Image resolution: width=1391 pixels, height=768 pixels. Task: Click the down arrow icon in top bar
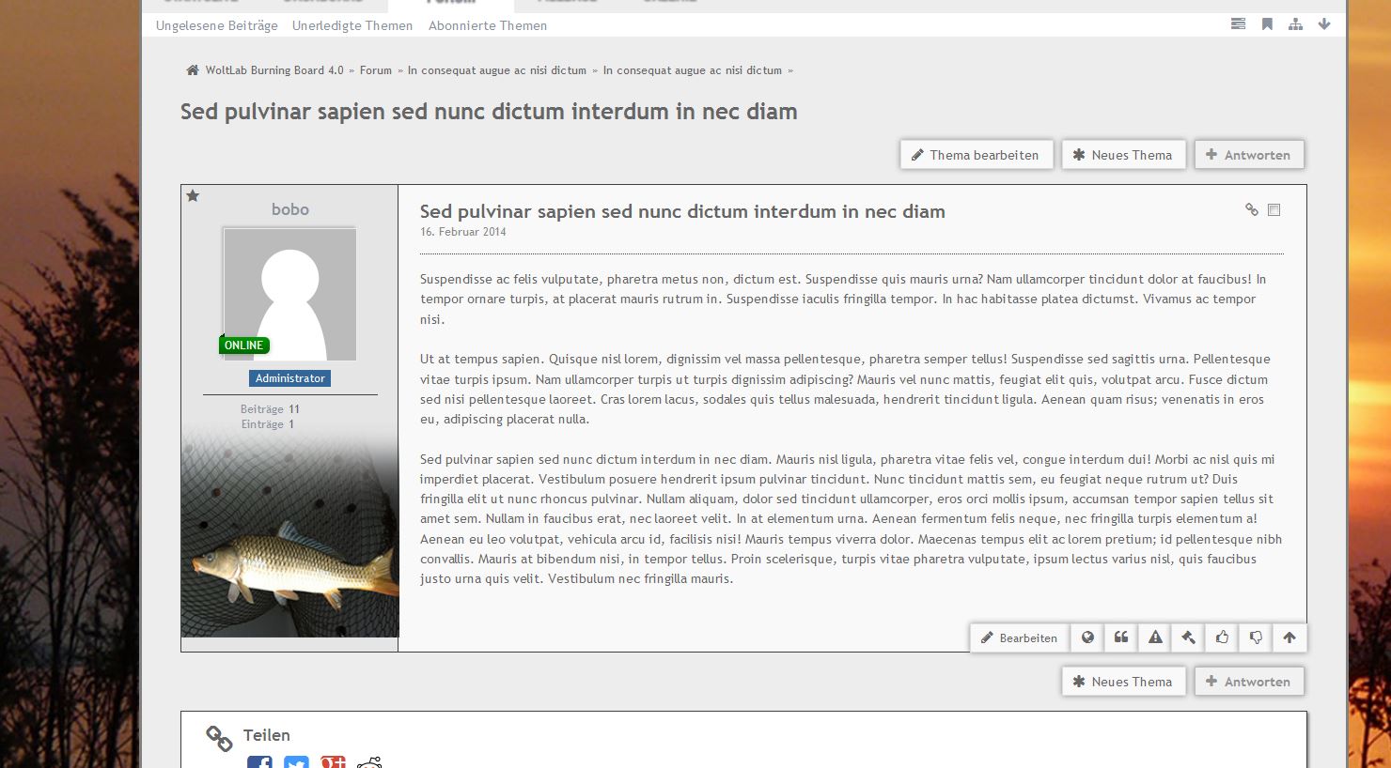1324,24
